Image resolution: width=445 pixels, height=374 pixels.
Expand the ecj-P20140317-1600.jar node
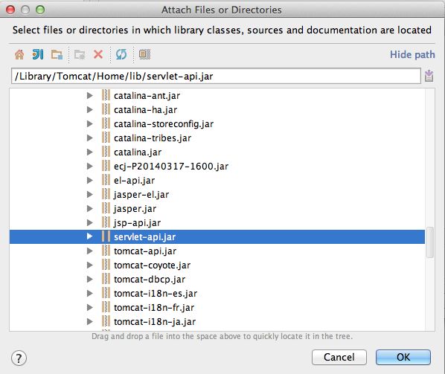tap(90, 166)
